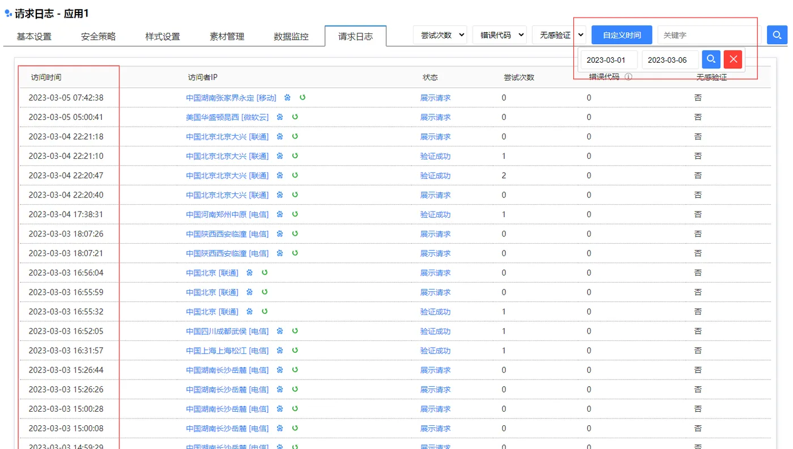The width and height of the screenshot is (793, 449).
Task: Click the green refresh icon in the 05:00:41 row
Action: (295, 117)
